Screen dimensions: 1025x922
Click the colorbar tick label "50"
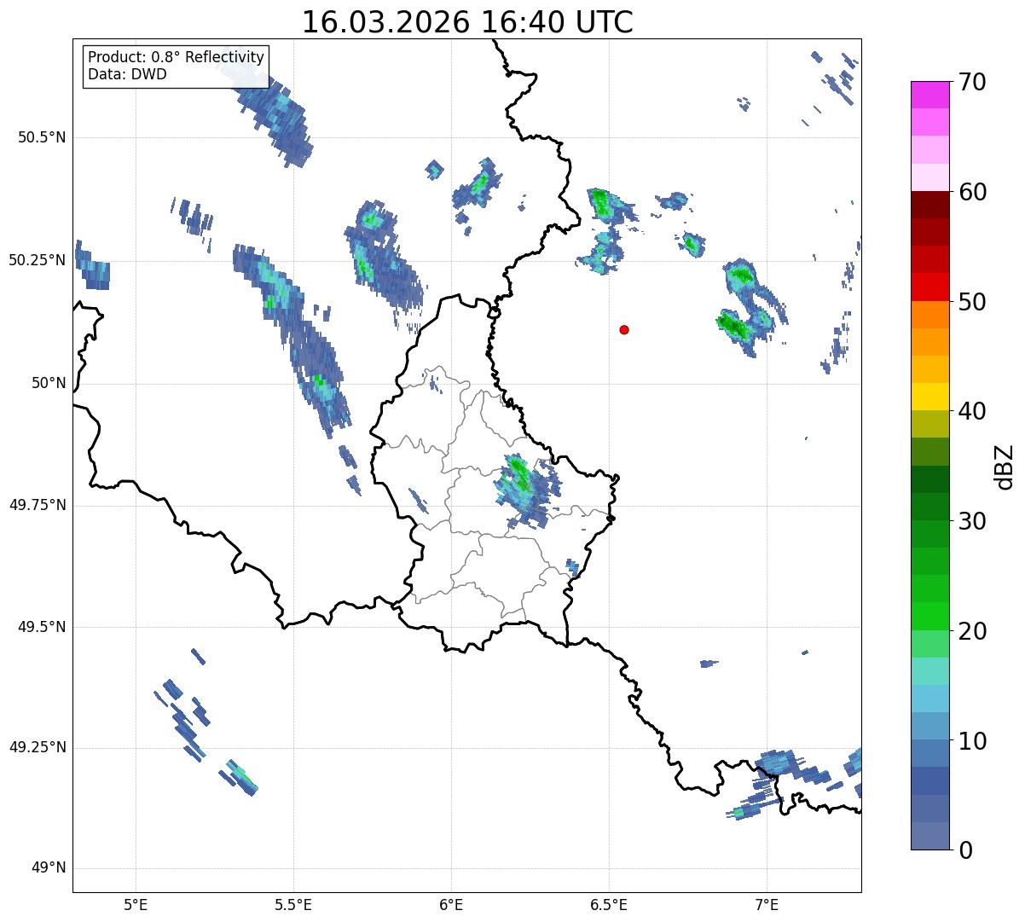point(972,302)
